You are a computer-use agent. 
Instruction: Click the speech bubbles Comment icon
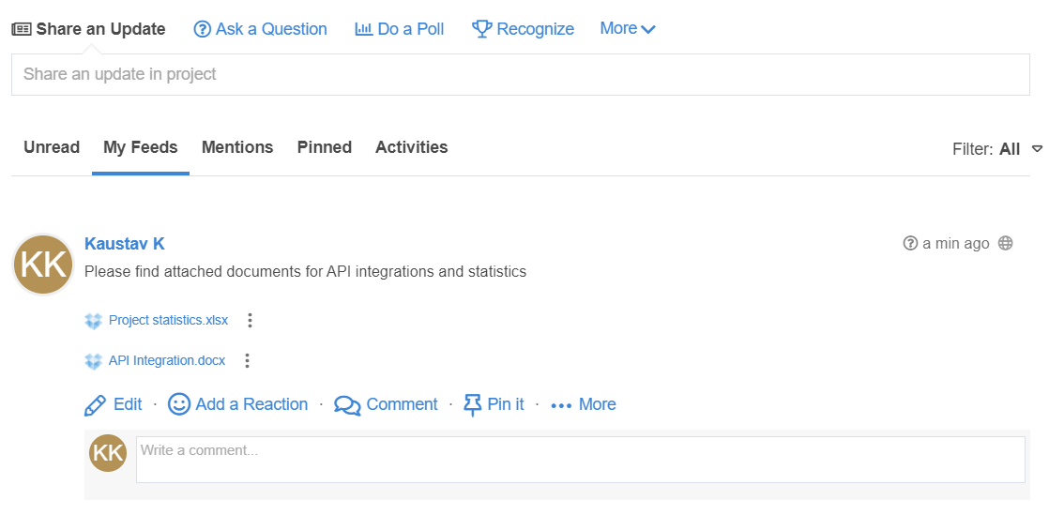pyautogui.click(x=347, y=405)
